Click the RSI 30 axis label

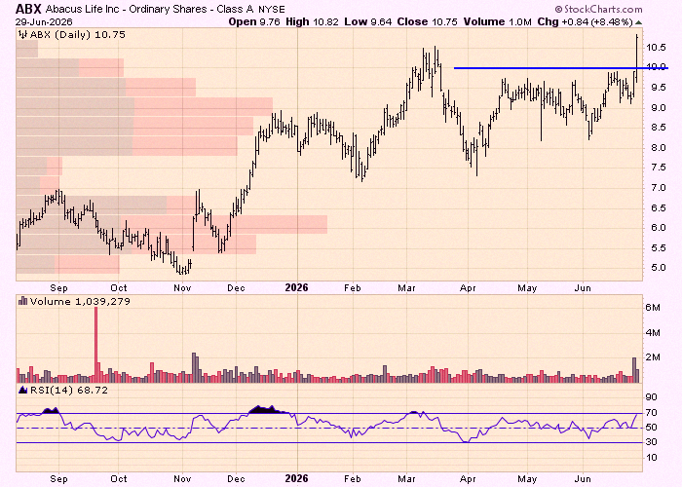pyautogui.click(x=651, y=442)
